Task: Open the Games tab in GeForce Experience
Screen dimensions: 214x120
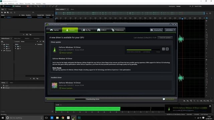Action: point(54,30)
